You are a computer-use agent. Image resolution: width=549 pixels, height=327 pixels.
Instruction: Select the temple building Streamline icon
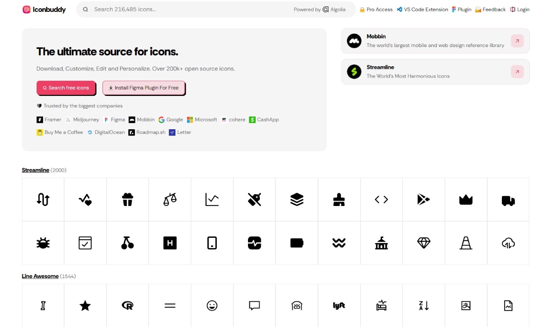click(x=381, y=243)
